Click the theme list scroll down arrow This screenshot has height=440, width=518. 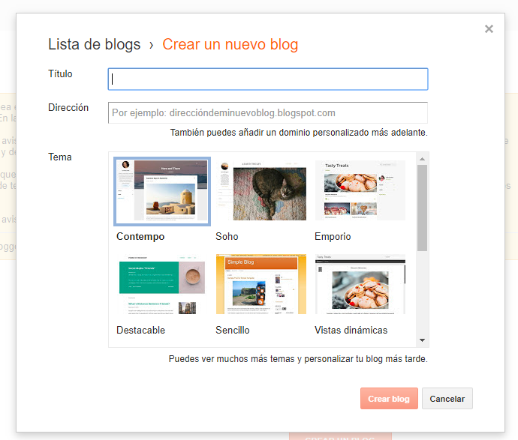pos(422,340)
